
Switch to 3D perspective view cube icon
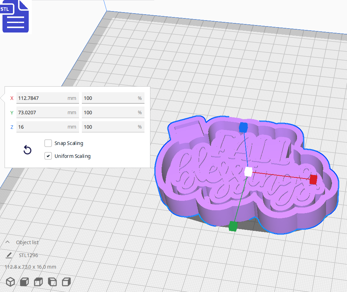click(10, 282)
